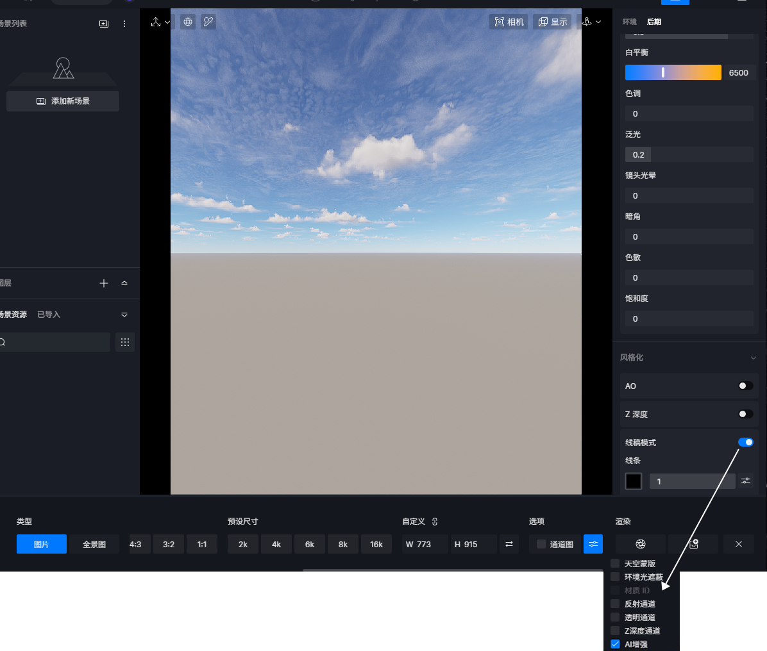Select the 全景图 type tab

click(94, 544)
